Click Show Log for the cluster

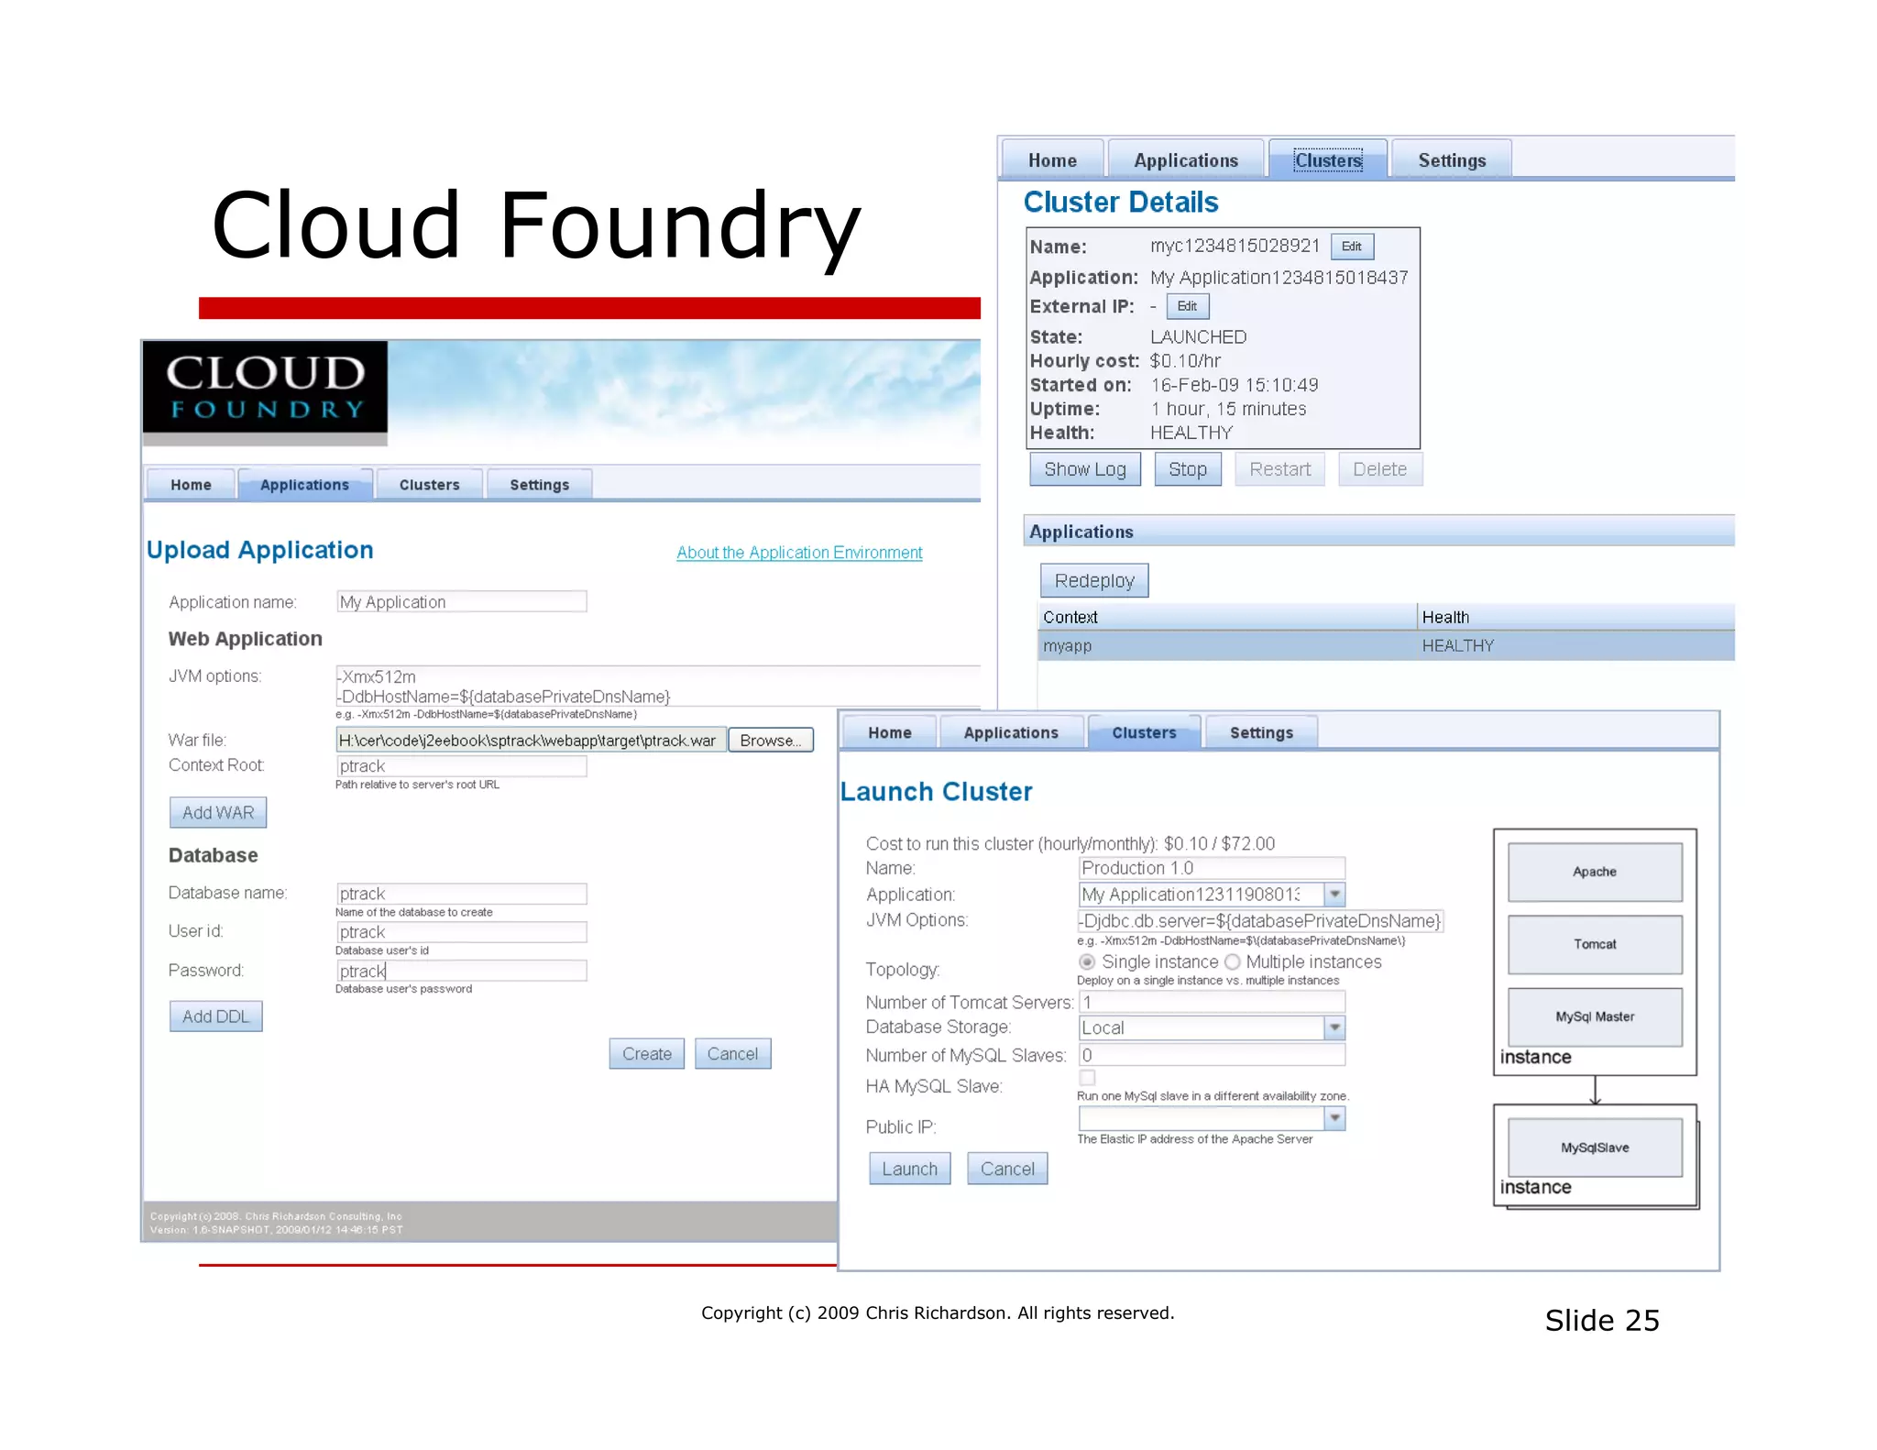pos(1085,468)
